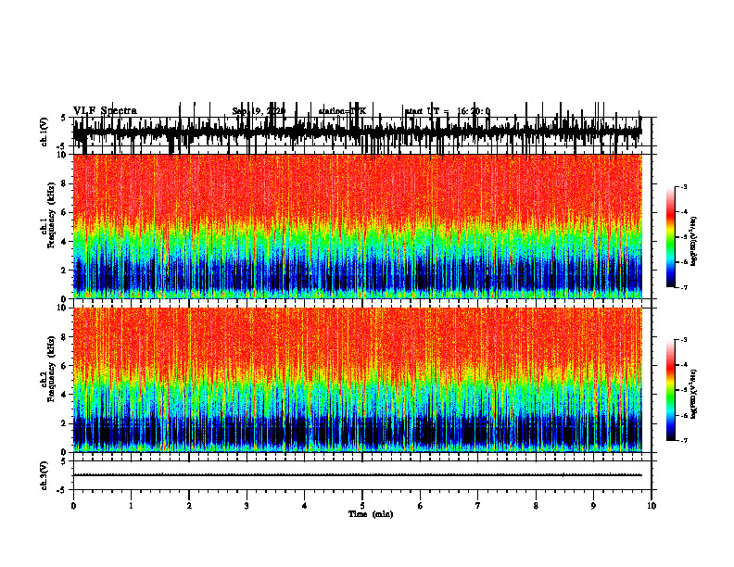This screenshot has height=567, width=734.
Task: Click the ch.1 spectrogram '4' kHz tick label
Action: coord(64,242)
